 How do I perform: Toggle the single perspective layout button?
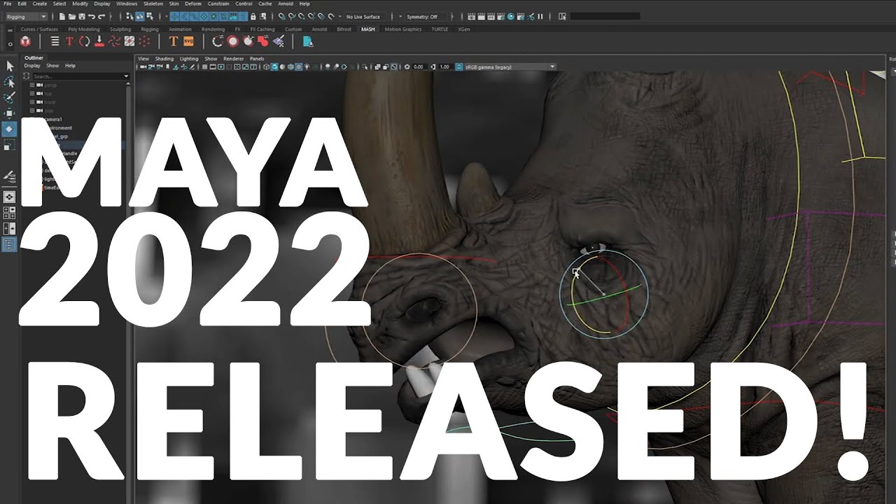pos(10,197)
